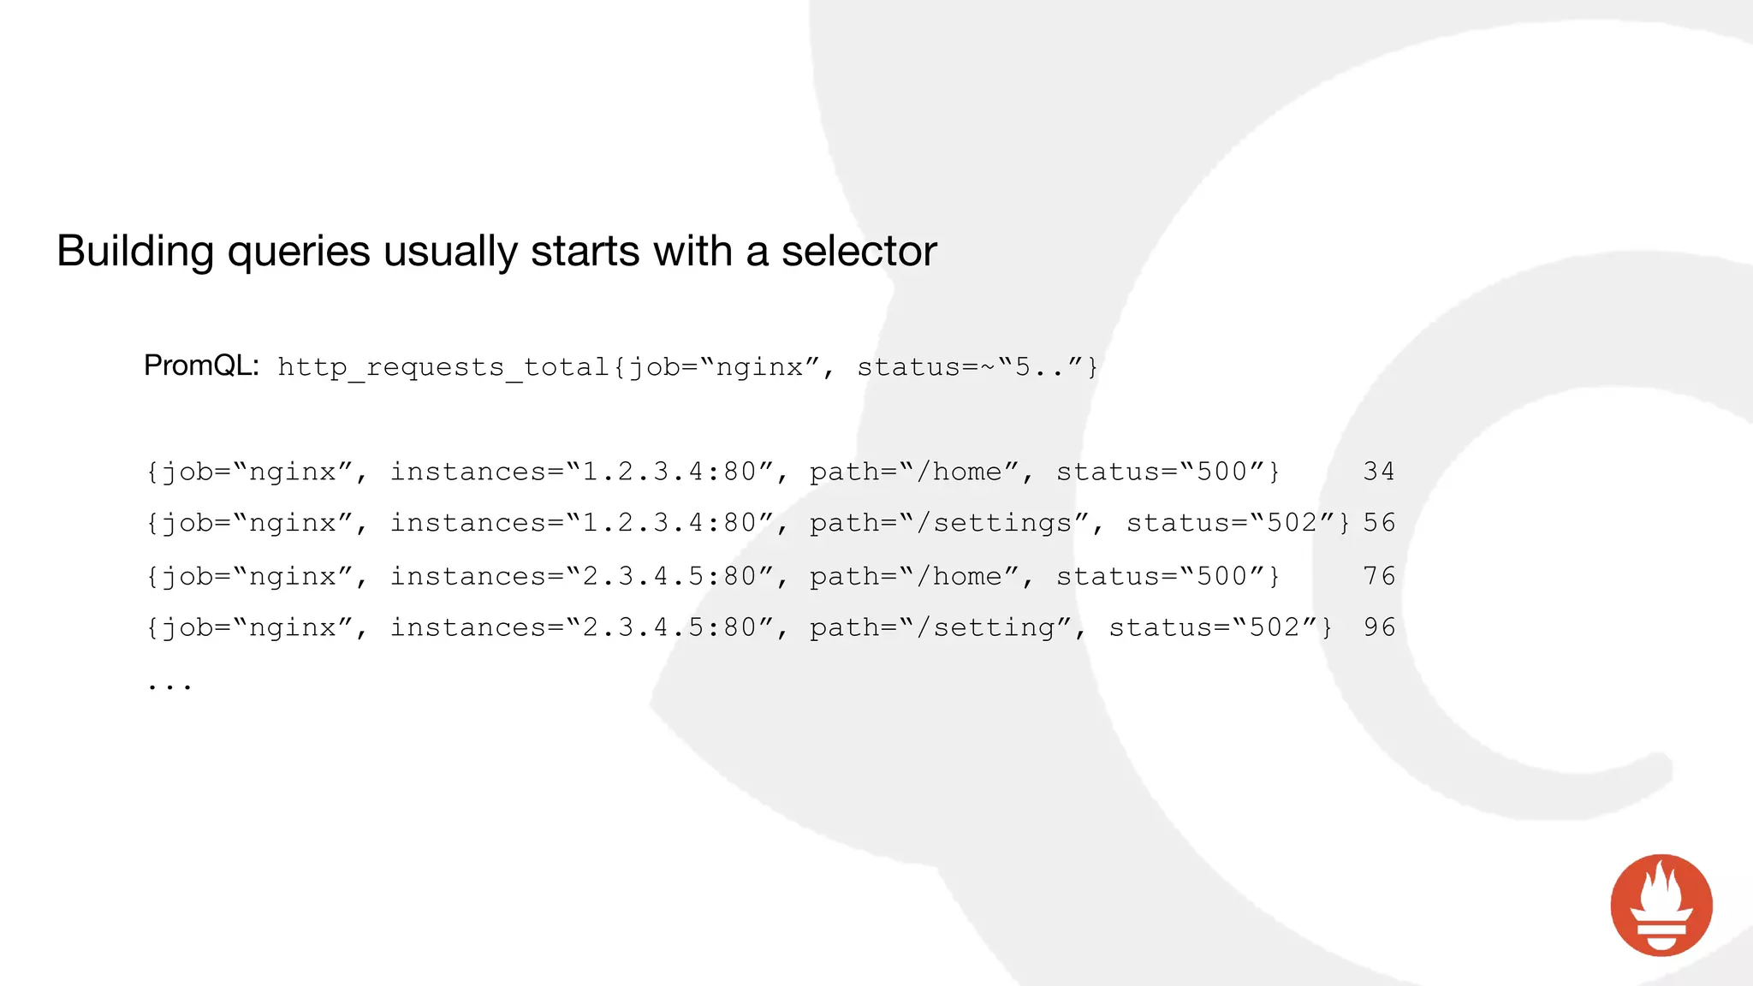This screenshot has width=1753, height=986.
Task: Select third result row for 2.3.4.5:80 /home
Action: (770, 576)
